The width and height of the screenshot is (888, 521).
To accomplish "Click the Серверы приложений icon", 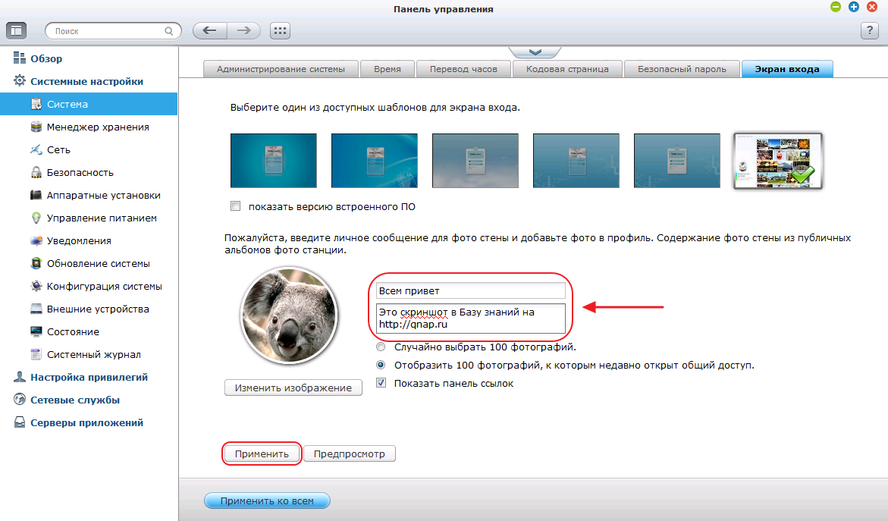I will click(20, 422).
